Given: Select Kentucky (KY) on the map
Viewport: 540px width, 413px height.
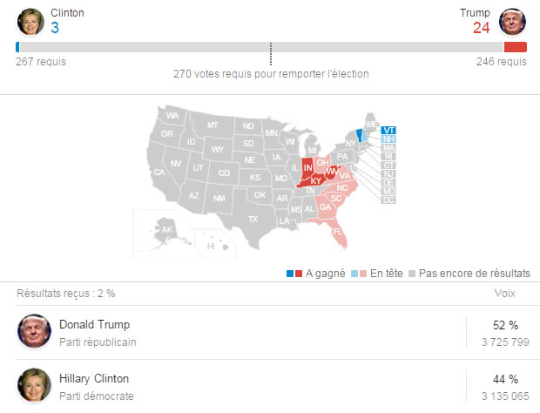Looking at the screenshot, I should coord(314,181).
